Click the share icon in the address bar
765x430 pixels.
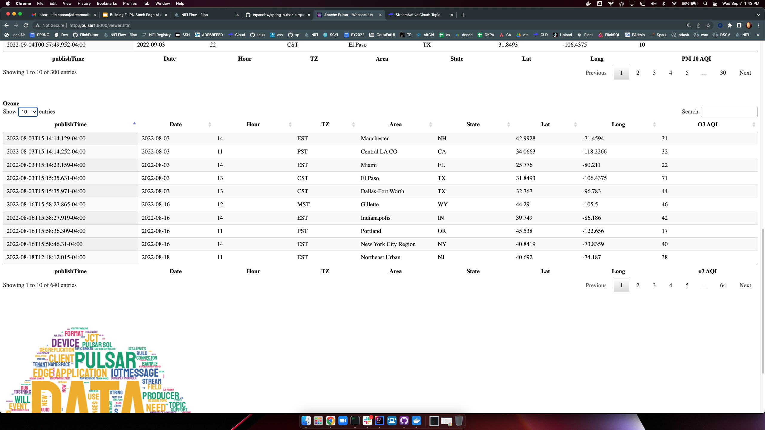click(699, 25)
